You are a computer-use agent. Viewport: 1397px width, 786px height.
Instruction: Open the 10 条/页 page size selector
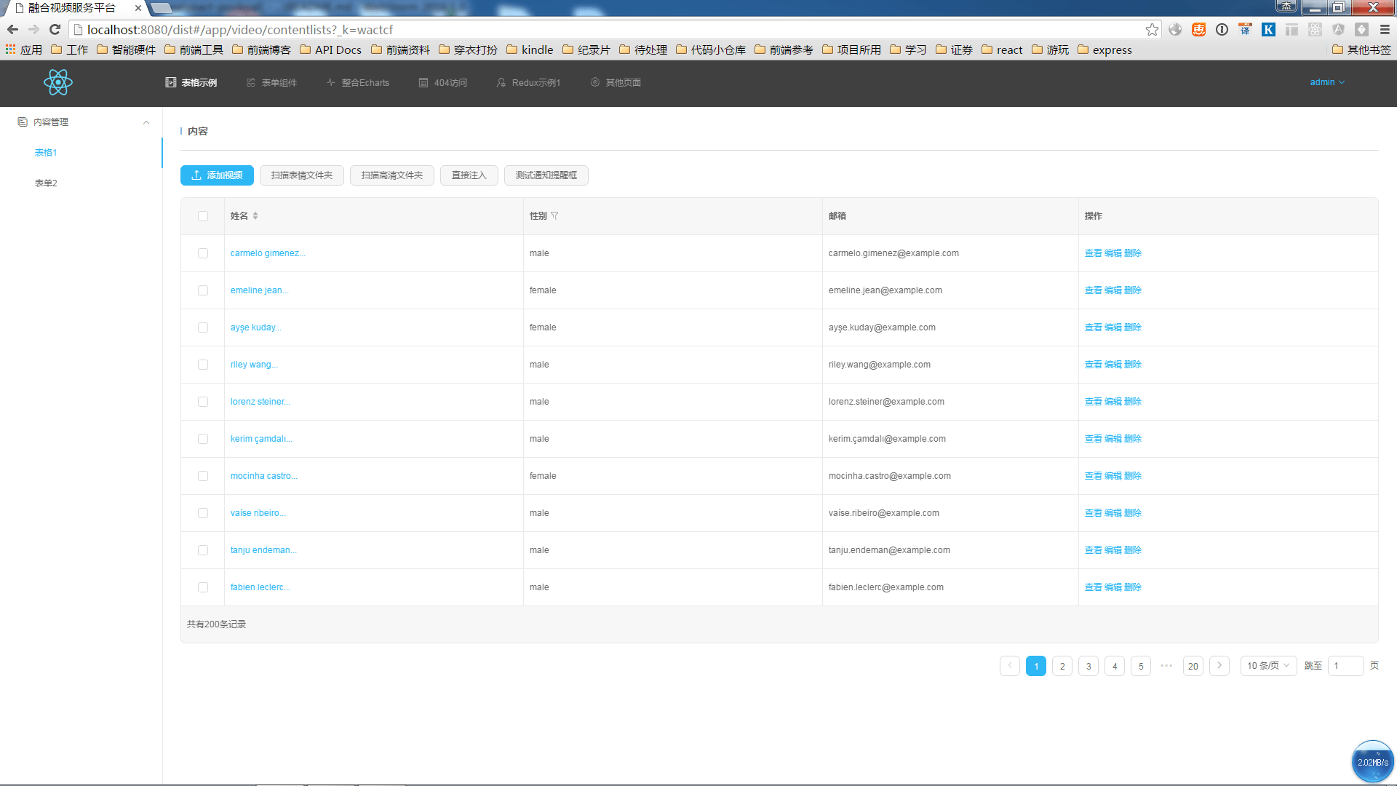(x=1267, y=666)
